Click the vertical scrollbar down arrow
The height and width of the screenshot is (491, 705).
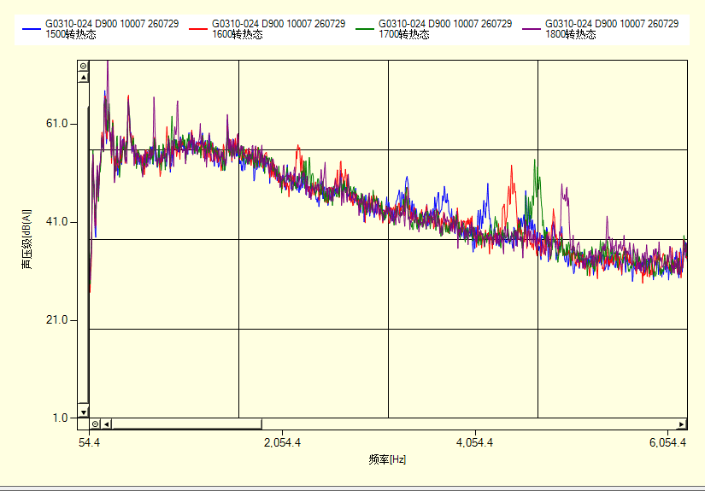pos(83,412)
